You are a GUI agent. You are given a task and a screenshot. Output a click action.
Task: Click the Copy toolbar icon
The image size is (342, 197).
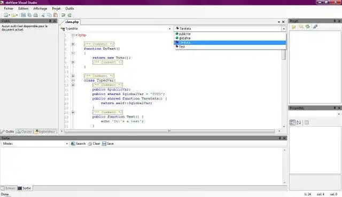pyautogui.click(x=49, y=15)
